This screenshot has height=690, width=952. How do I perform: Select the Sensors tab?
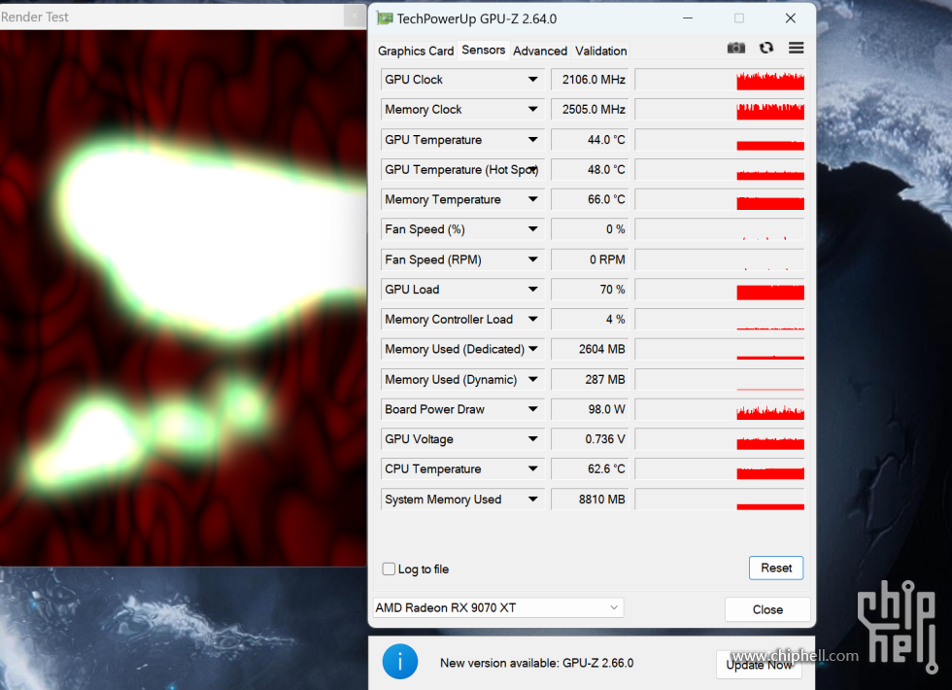(484, 51)
